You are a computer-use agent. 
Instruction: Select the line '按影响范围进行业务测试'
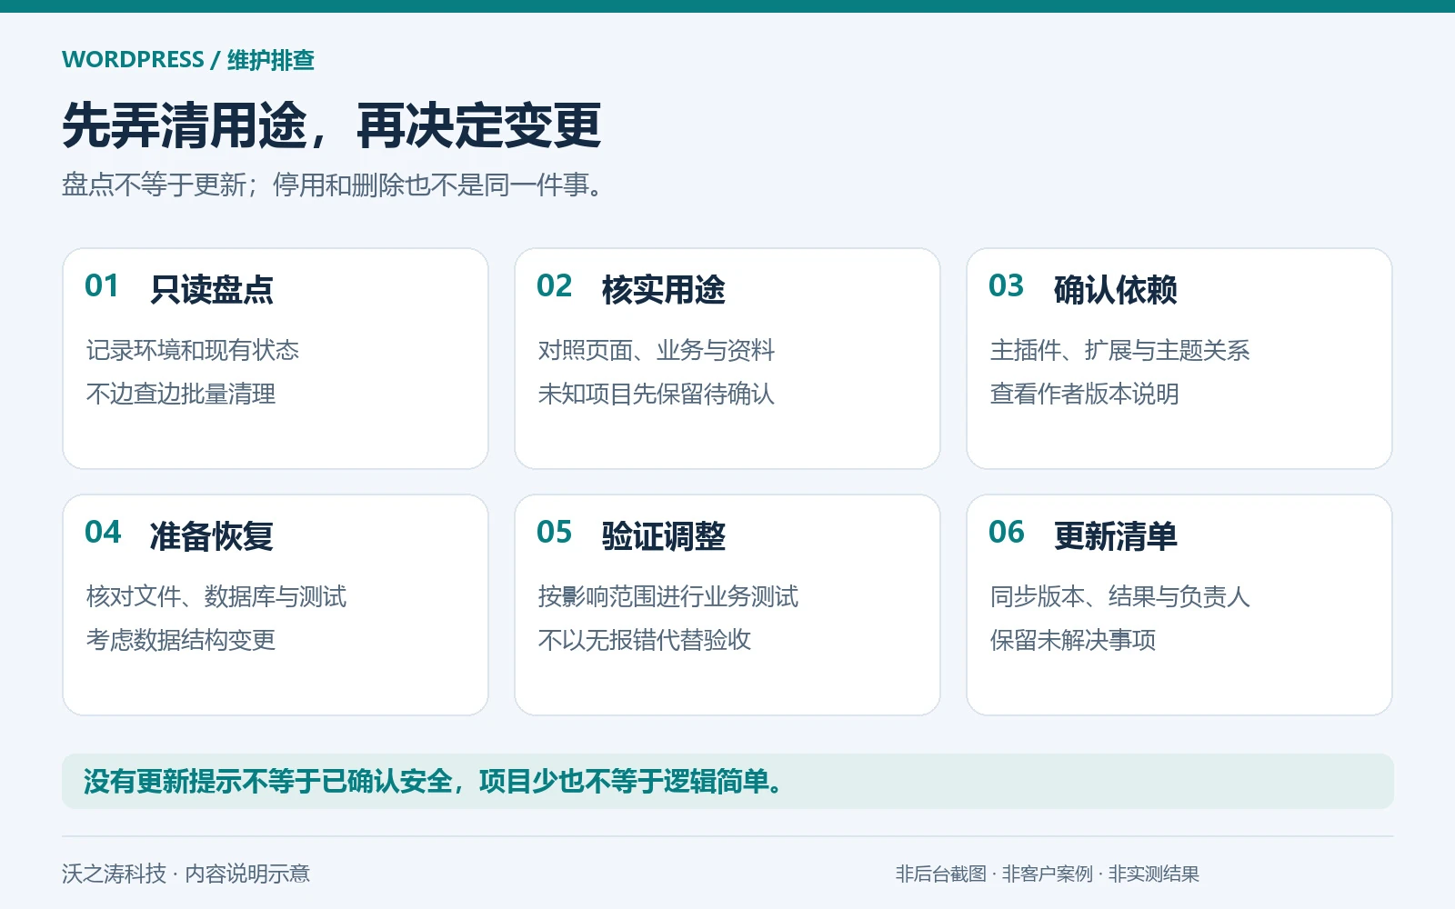(x=668, y=596)
